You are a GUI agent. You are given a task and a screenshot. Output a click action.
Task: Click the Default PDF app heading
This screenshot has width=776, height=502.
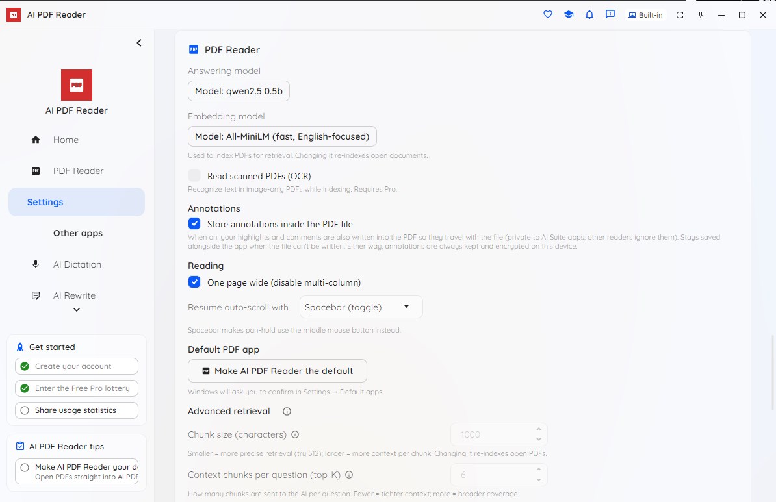coord(224,349)
